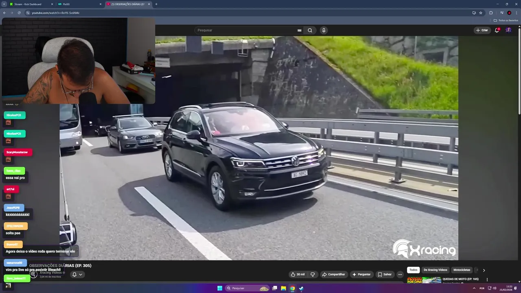Open the Chrome profile avatar

509,13
